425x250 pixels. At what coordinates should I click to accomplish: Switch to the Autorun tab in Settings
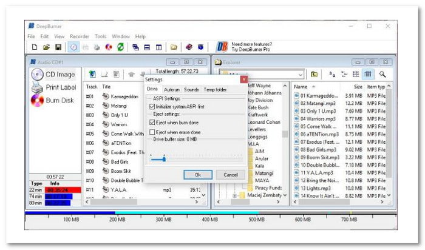pos(172,90)
